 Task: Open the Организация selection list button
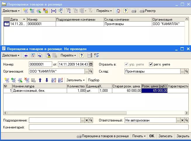point(87,71)
